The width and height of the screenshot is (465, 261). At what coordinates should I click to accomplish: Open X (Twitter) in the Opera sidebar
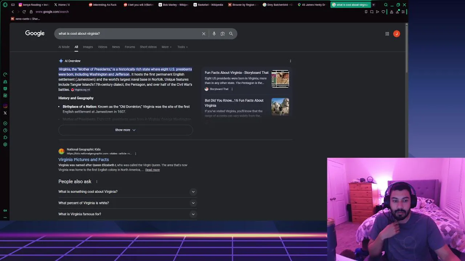(x=5, y=113)
